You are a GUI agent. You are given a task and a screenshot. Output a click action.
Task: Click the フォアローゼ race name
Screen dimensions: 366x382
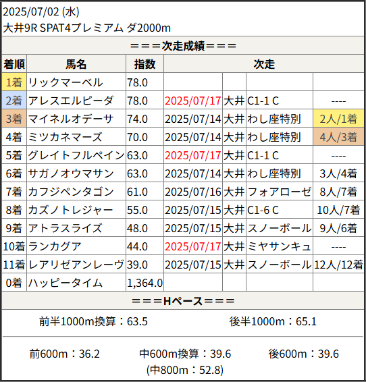280,192
